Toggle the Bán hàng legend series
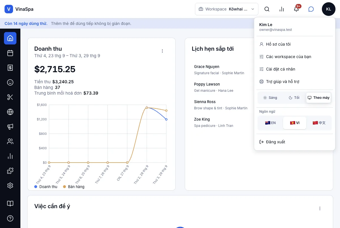340x228 pixels. click(x=74, y=187)
